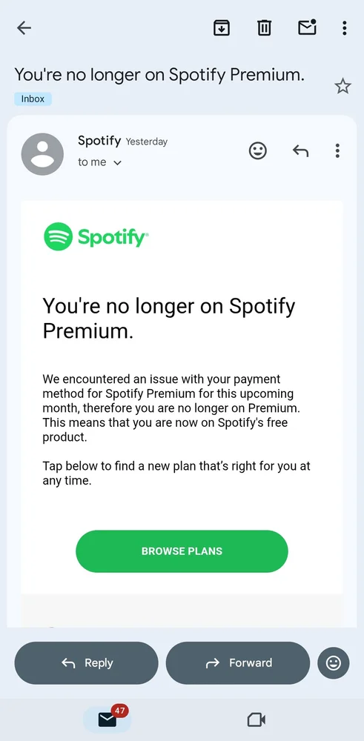Screen dimensions: 364x741
Task: Archive this email with the archive icon
Action: tap(222, 28)
